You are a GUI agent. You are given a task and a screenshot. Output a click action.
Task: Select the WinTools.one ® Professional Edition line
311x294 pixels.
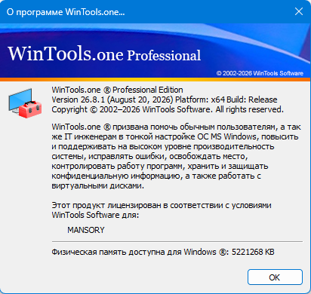point(117,90)
